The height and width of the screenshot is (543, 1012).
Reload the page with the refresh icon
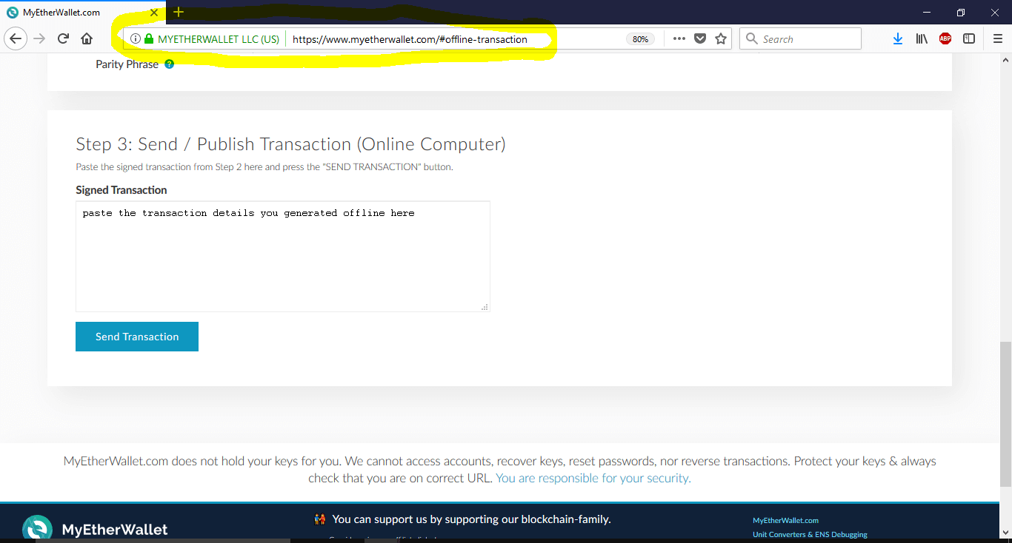tap(64, 38)
